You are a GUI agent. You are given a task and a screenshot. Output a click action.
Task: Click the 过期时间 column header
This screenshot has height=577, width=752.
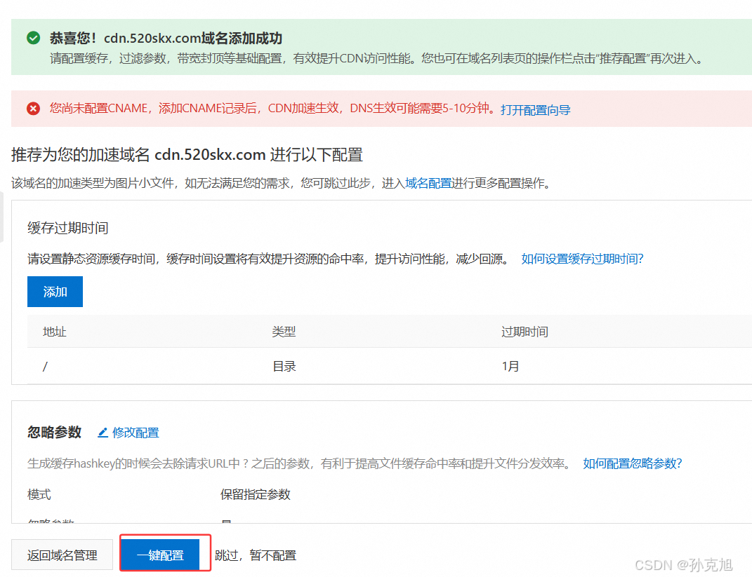coord(525,332)
